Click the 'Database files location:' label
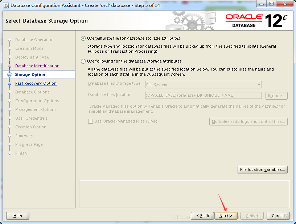 (x=110, y=95)
